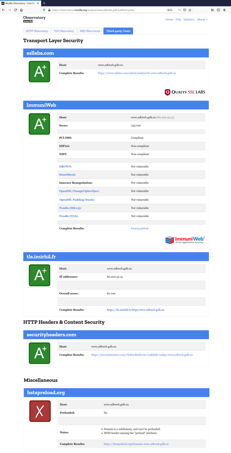Open the Statistics page
Screen dimensions: 231x453
coord(189,19)
